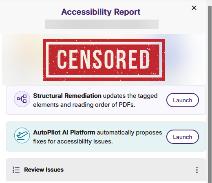This screenshot has height=183, width=212.
Task: Close the Accessibility Report panel
Action: (194, 8)
